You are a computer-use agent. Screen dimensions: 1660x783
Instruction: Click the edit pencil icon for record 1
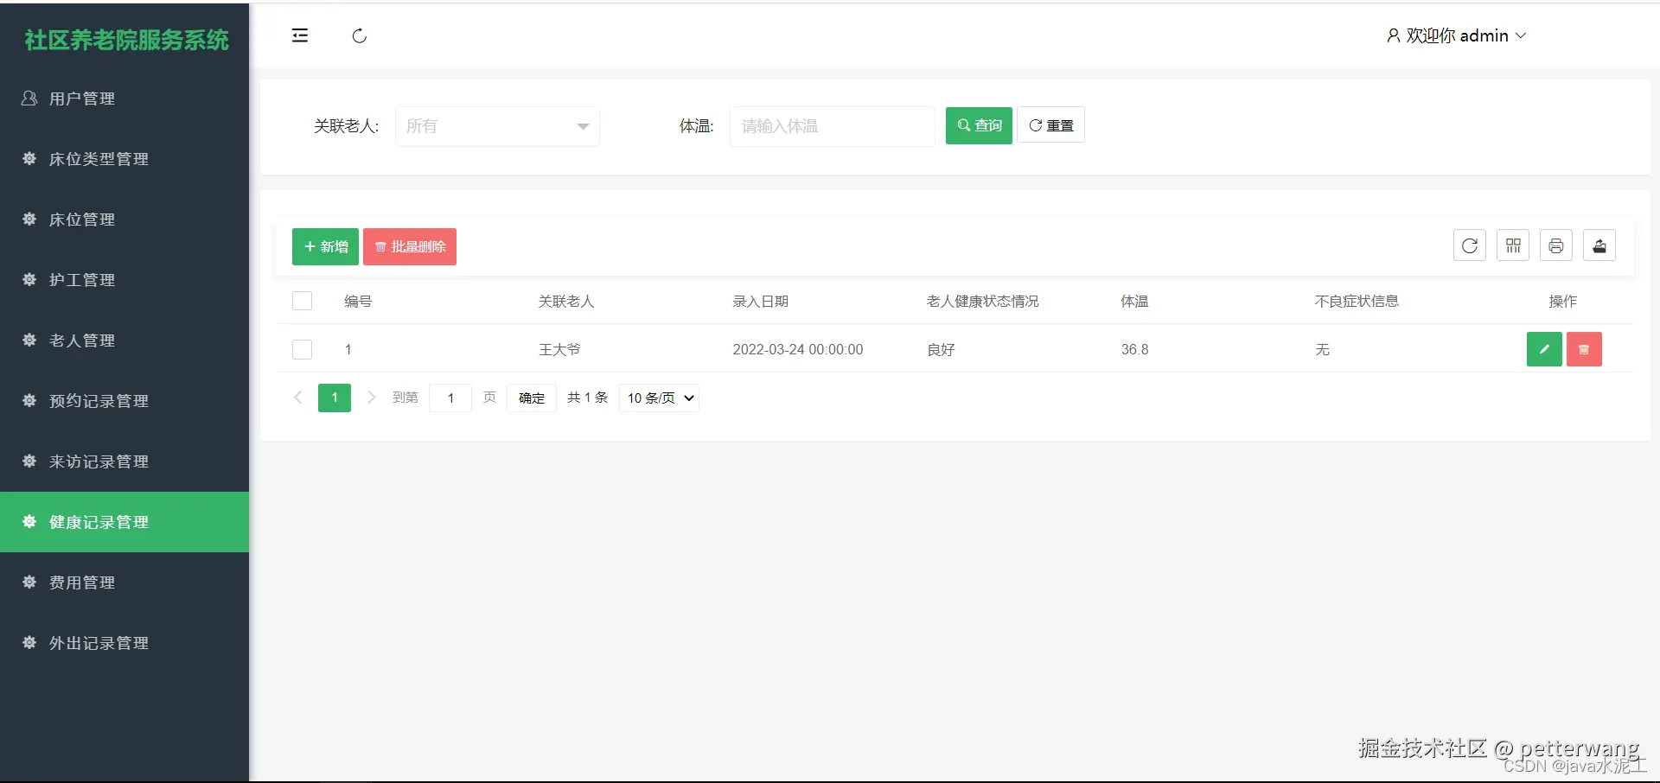1544,349
